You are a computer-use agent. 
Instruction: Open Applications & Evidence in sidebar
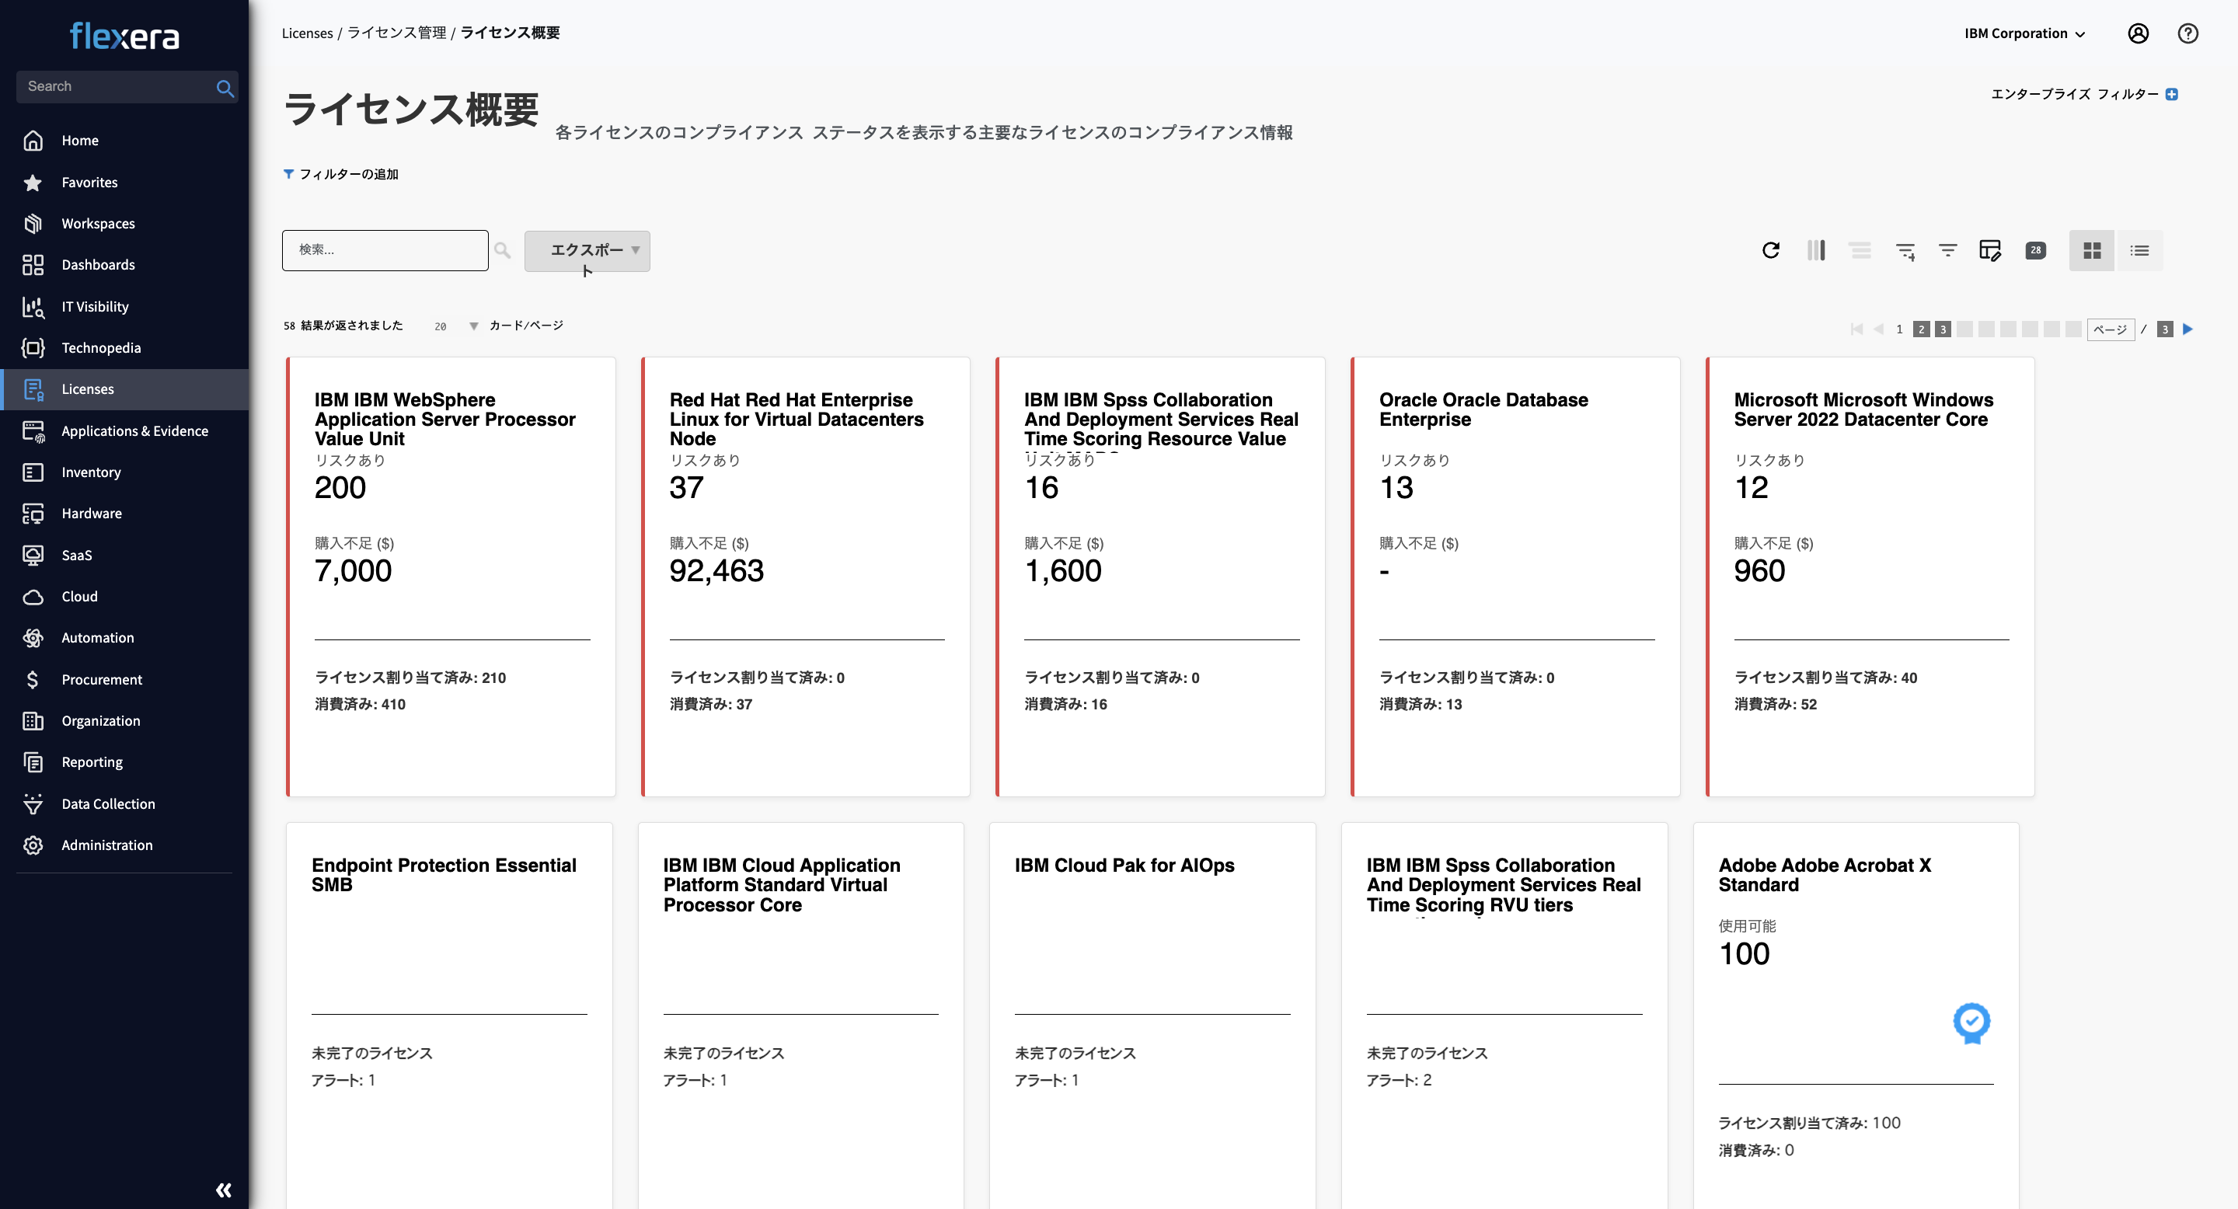coord(134,430)
